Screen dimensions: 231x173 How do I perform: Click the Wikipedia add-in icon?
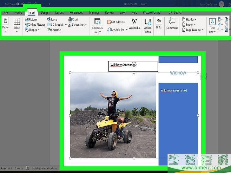(134, 21)
